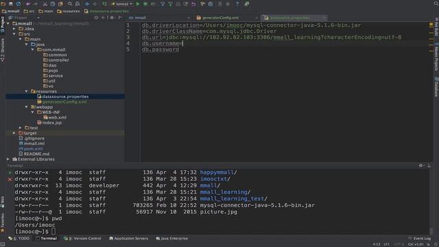The image size is (439, 247).
Task: Run tomcat with the green play icon
Action: pos(138,4)
